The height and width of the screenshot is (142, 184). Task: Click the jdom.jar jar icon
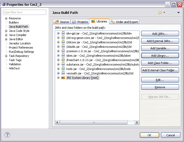(x=63, y=56)
